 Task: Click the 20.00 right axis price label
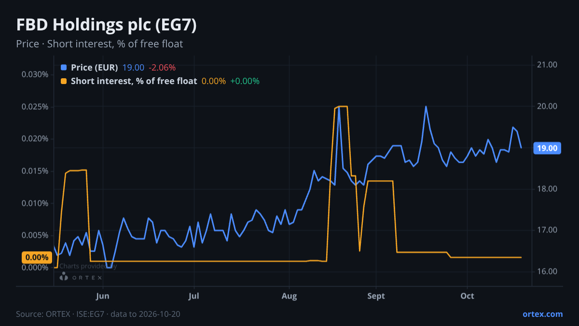pyautogui.click(x=548, y=107)
